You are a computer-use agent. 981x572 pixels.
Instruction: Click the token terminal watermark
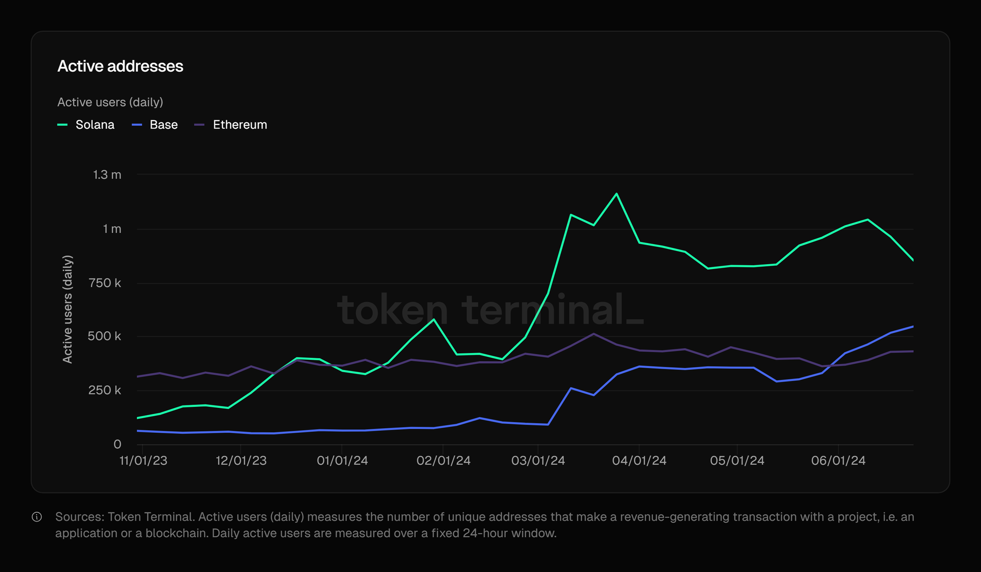(490, 310)
